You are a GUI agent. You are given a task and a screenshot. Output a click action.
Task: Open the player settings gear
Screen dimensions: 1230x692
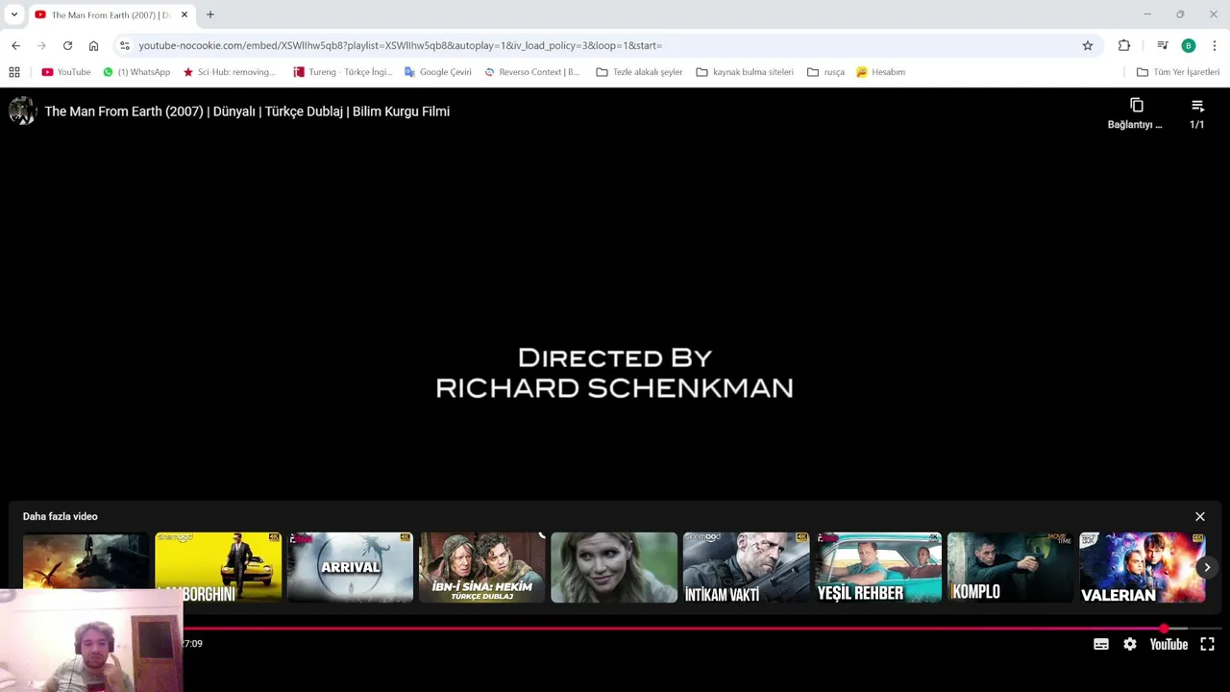pos(1130,644)
